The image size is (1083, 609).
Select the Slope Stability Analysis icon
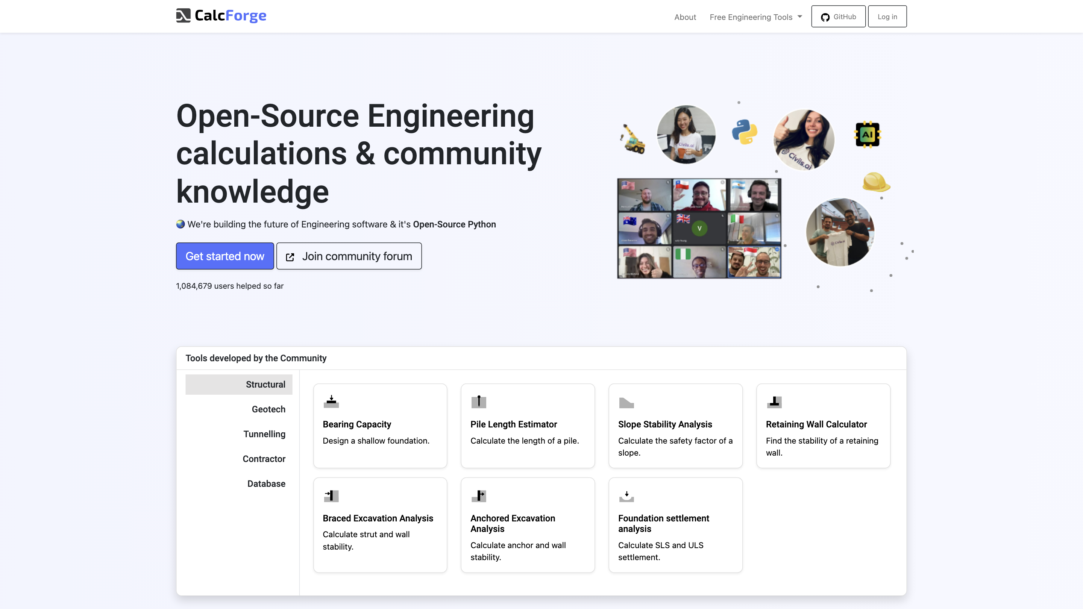[x=626, y=403]
